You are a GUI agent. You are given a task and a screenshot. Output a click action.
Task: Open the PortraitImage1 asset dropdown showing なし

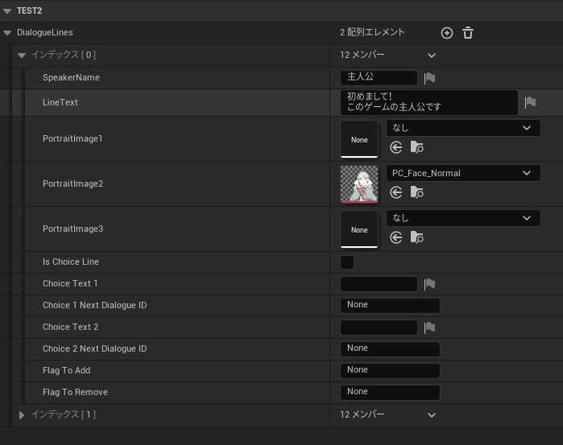tap(463, 128)
